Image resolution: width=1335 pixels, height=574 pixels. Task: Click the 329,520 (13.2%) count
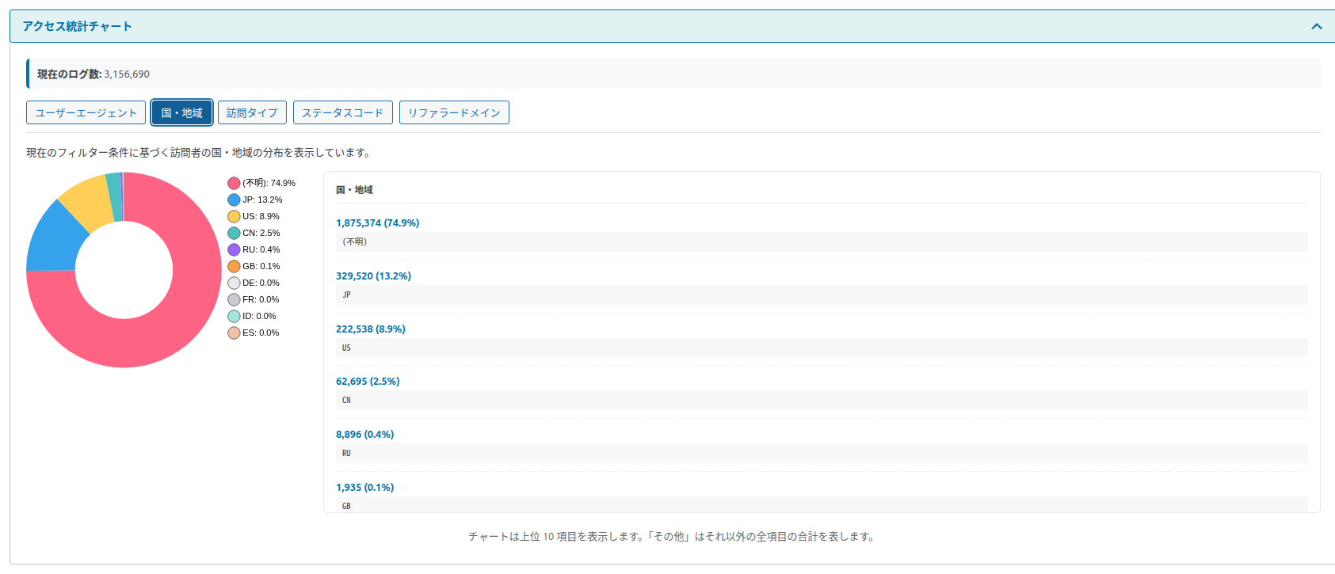[x=373, y=276]
